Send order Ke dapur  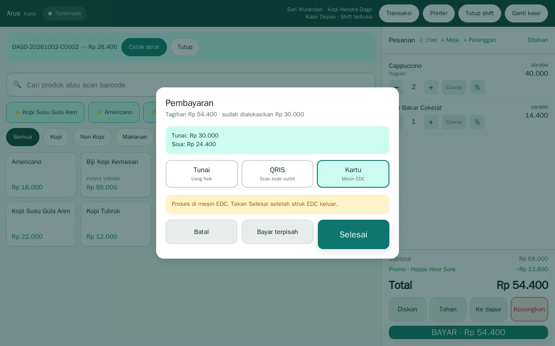pos(489,309)
